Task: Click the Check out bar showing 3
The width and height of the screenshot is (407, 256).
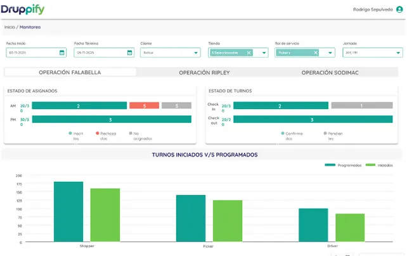Action: coord(313,119)
